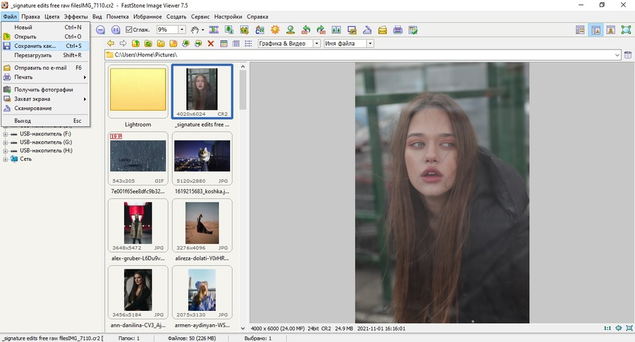Click the email envelope toolbar icon
Screen dimensions: 635x342
[382, 30]
